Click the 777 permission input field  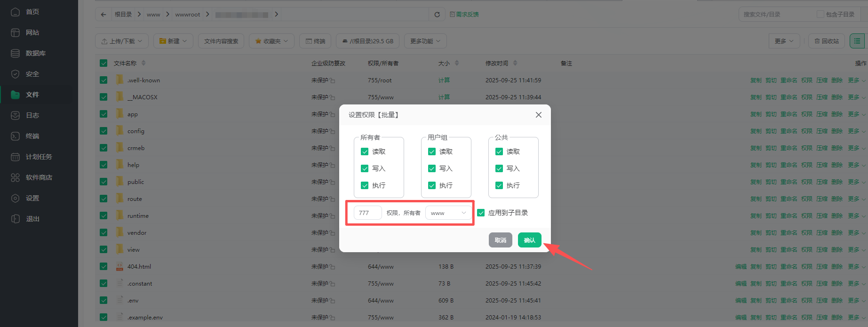pyautogui.click(x=367, y=213)
